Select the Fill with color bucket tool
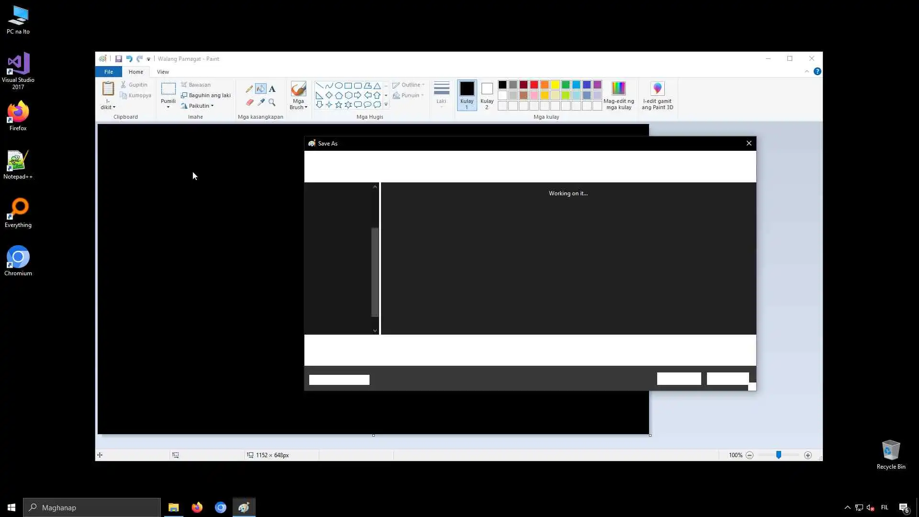Viewport: 919px width, 517px height. point(260,89)
